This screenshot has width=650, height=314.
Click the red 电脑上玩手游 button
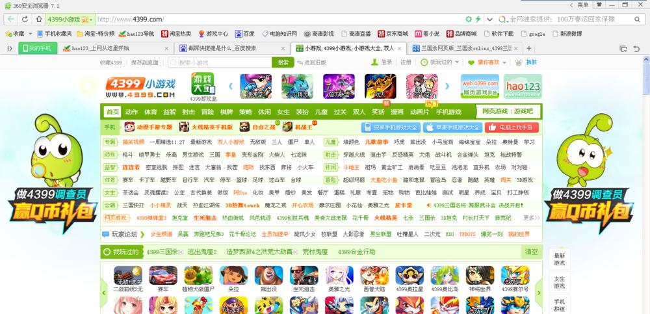(512, 127)
